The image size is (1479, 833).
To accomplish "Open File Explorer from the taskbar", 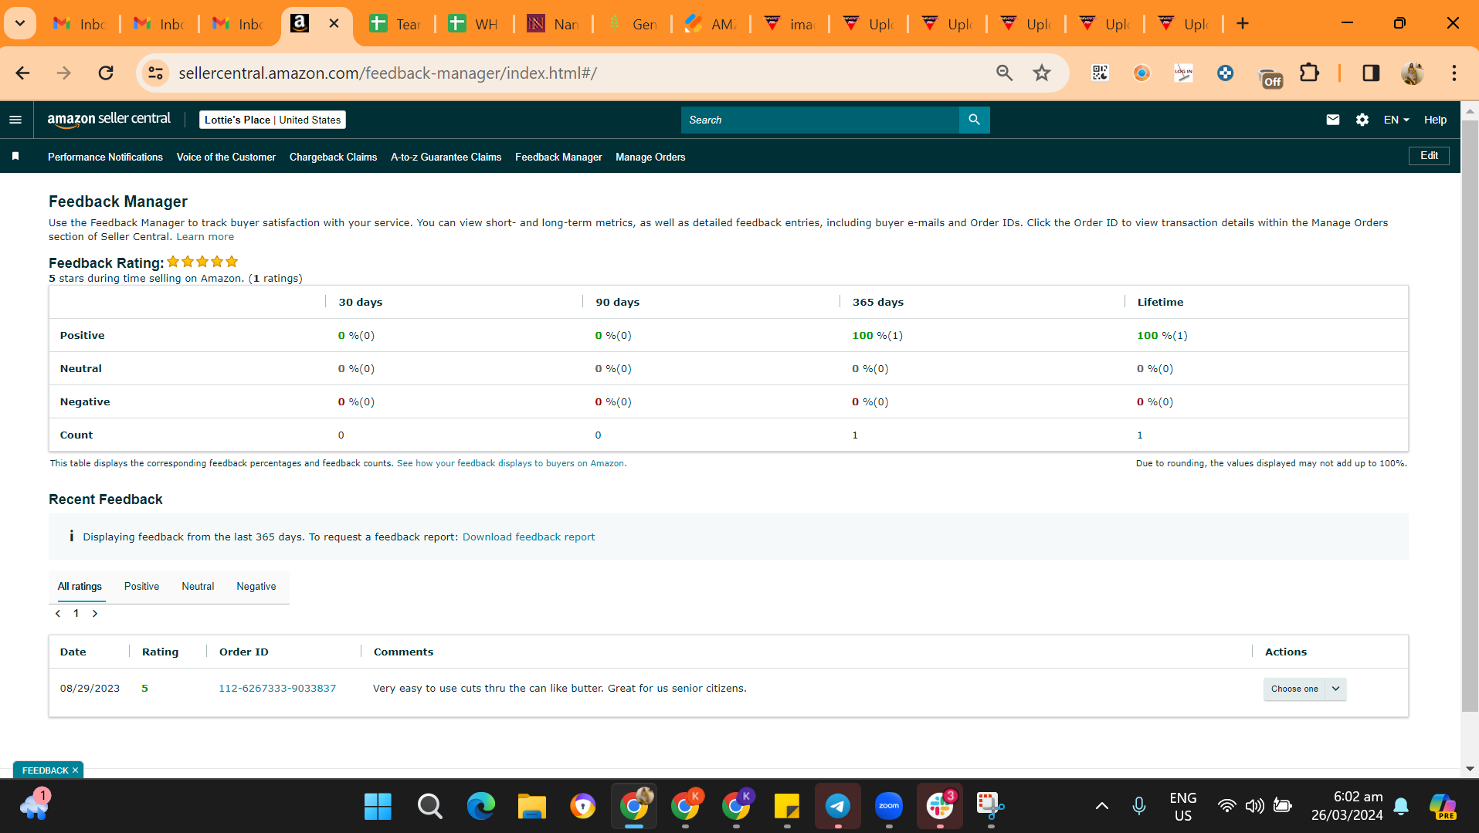I will point(531,807).
